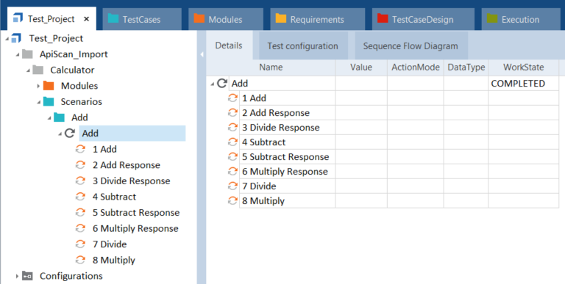The height and width of the screenshot is (284, 565).
Task: Collapse the Add row in Details grid
Action: click(212, 84)
